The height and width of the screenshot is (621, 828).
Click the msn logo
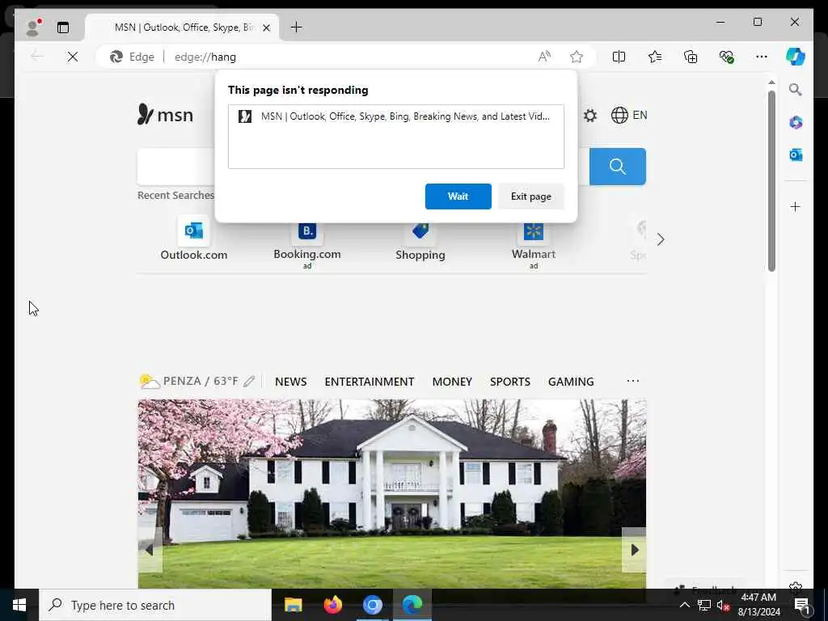tap(165, 115)
